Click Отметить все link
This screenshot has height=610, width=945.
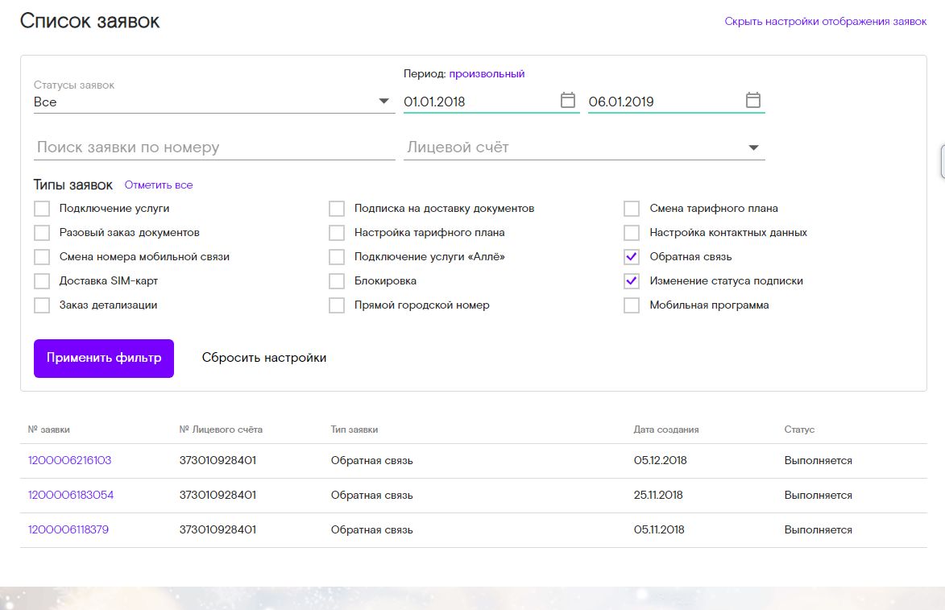tap(159, 185)
